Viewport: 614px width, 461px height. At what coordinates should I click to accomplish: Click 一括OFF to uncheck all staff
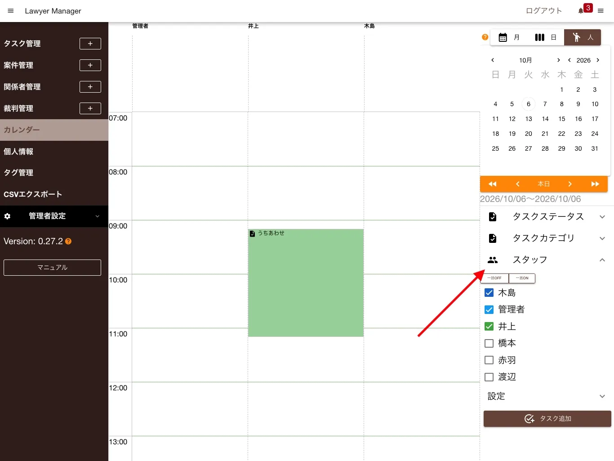click(x=494, y=278)
